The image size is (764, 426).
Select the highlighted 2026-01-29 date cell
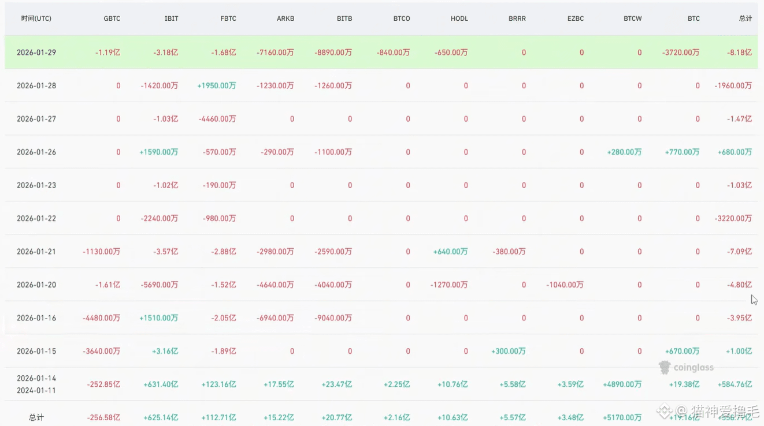coord(36,53)
